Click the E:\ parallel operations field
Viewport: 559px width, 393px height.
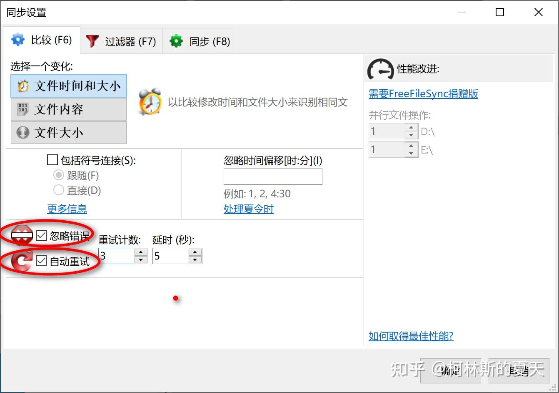(x=387, y=149)
